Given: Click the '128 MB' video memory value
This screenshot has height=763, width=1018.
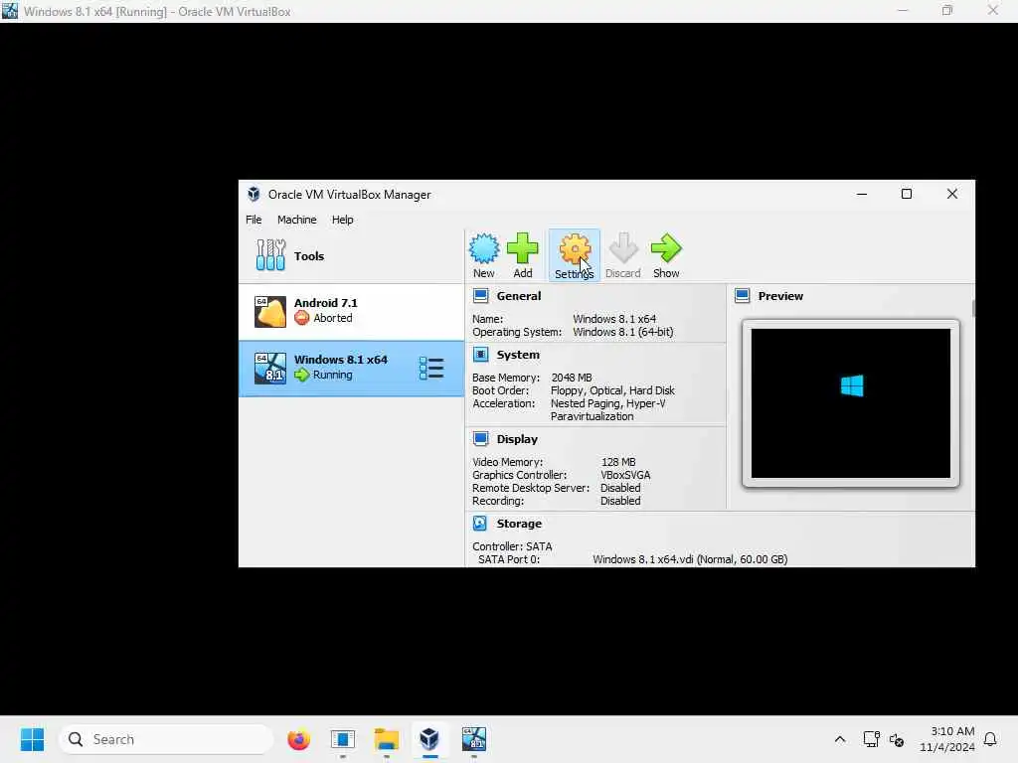Looking at the screenshot, I should click(x=618, y=462).
